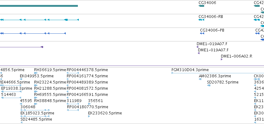Select the CG34006 gene feature arrow
264x124 pixels.
tap(201, 6)
